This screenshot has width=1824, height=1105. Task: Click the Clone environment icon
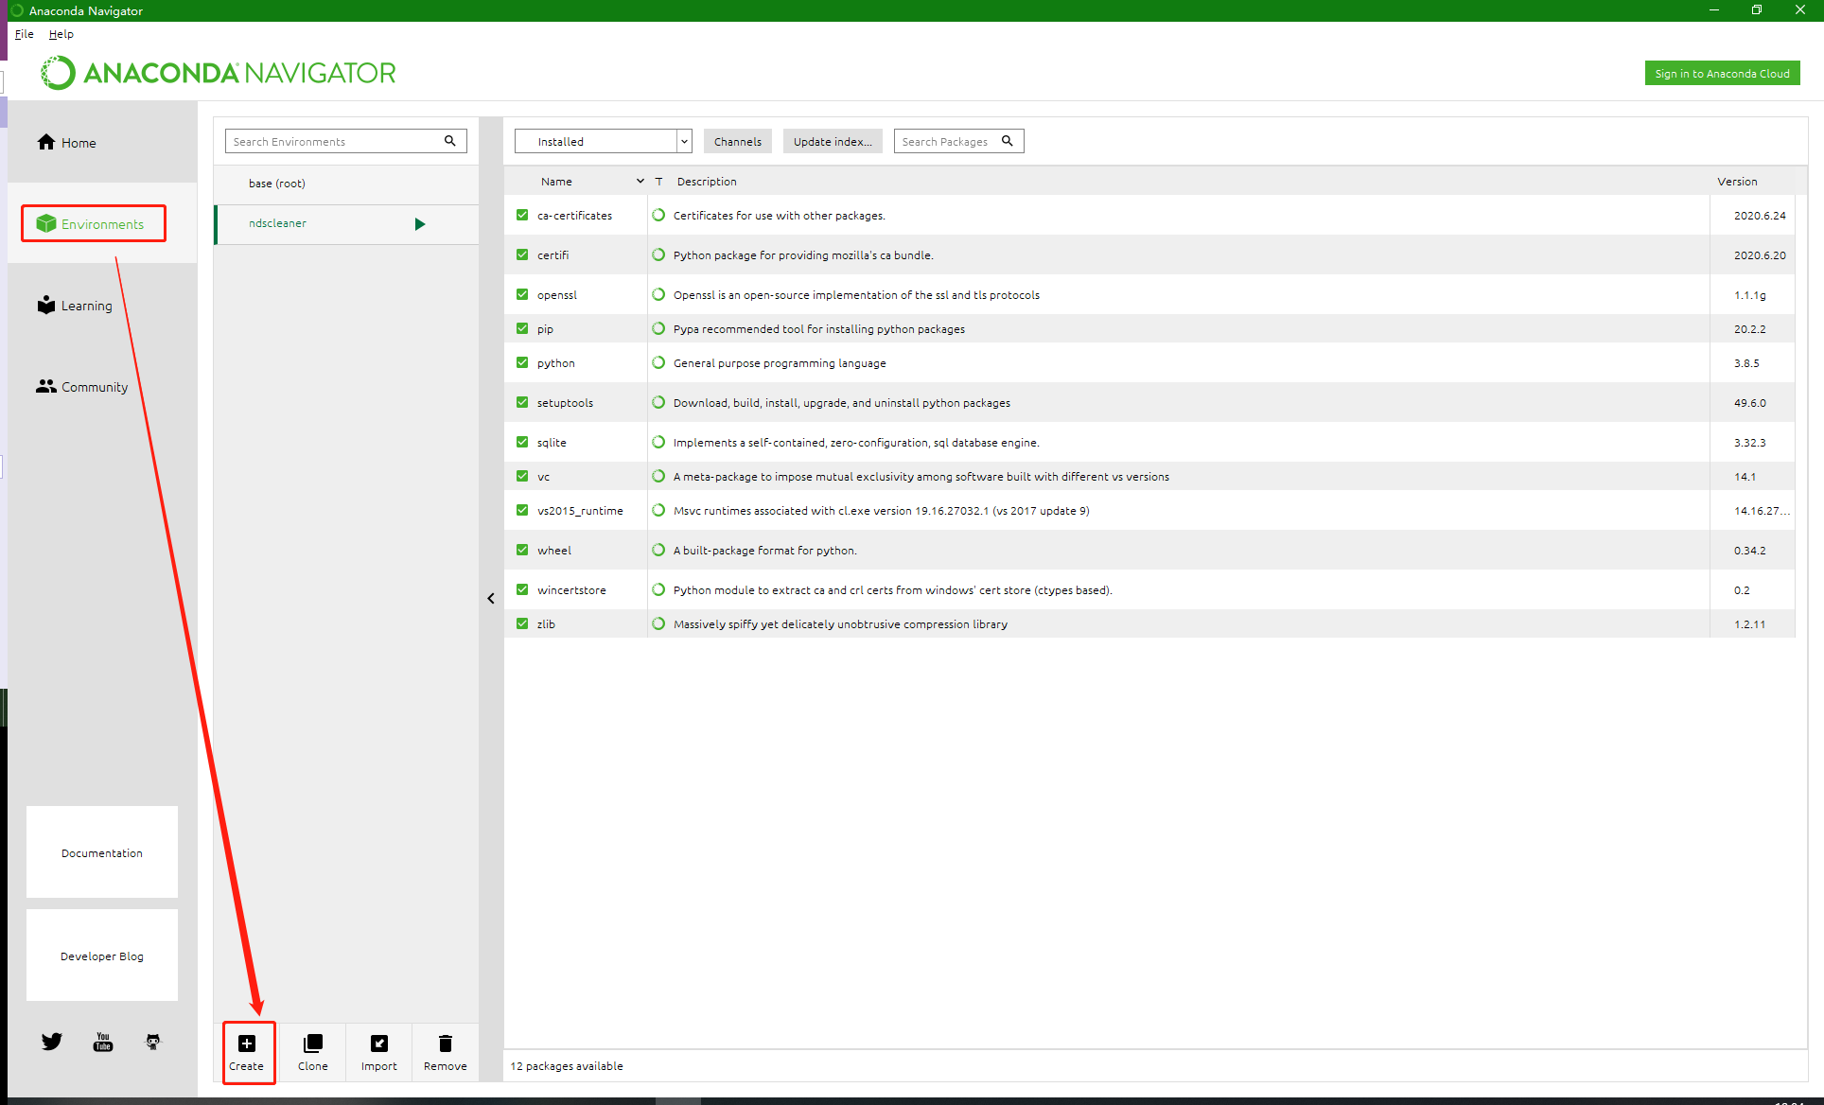312,1044
